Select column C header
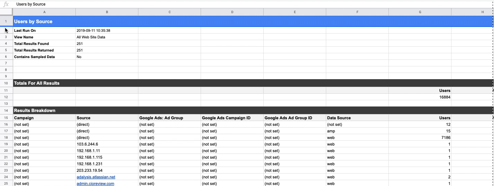This screenshot has width=494, height=186. 170,12
